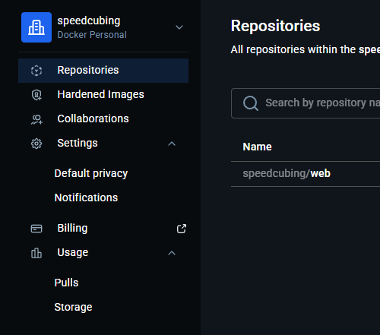Click the speedcubing organization building icon

(x=36, y=27)
